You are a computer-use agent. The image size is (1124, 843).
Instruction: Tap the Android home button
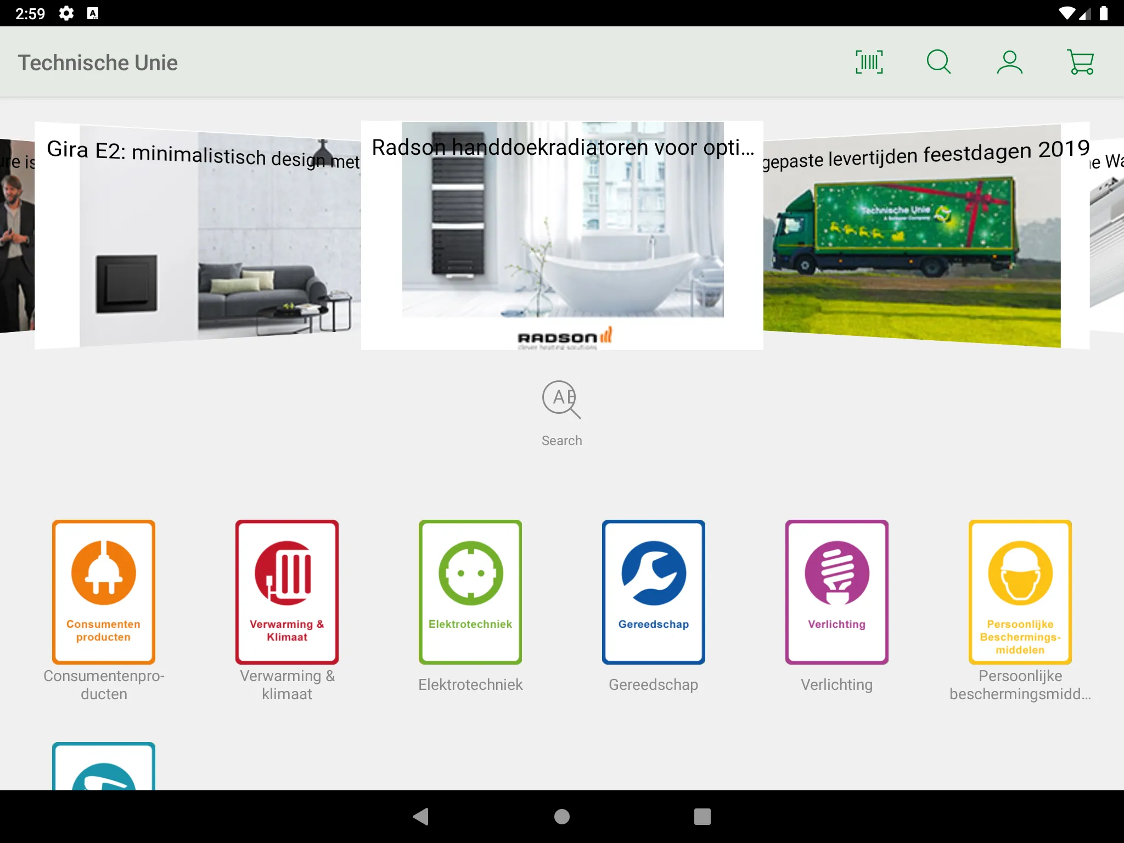[x=562, y=817]
